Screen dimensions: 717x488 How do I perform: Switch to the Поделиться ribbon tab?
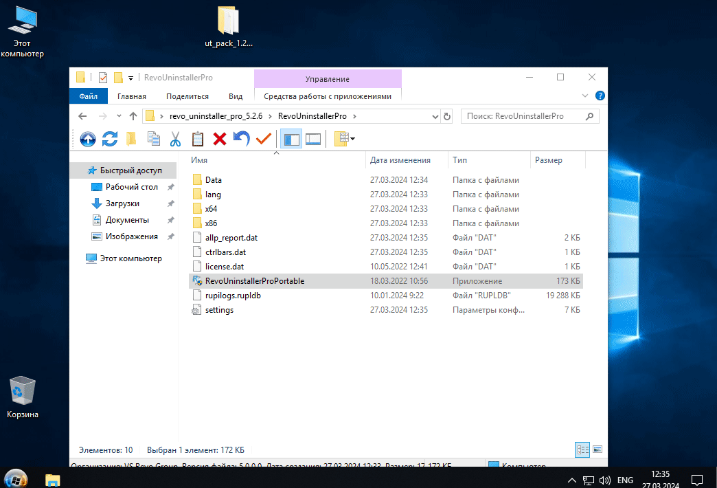[187, 96]
